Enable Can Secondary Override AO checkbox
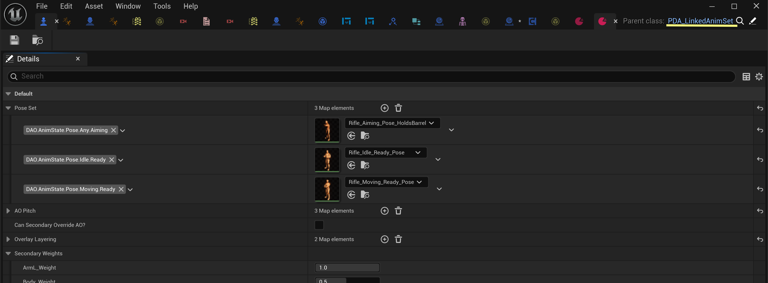Viewport: 768px width, 283px height. coord(319,225)
